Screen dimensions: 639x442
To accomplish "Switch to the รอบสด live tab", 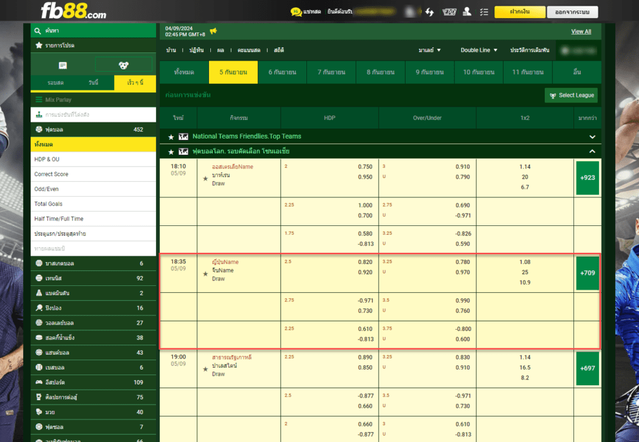I will [56, 83].
